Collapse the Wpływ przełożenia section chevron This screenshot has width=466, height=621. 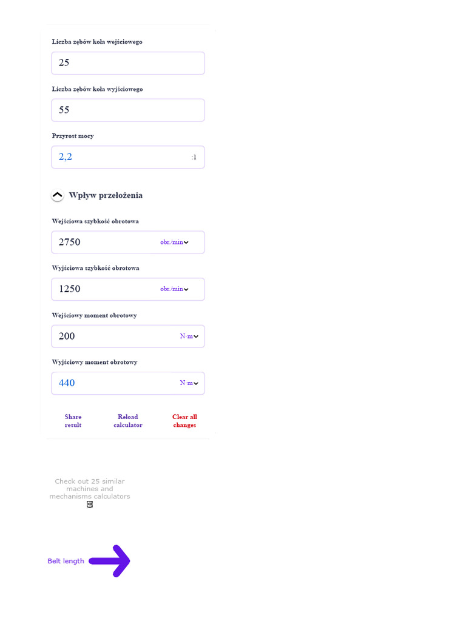tap(57, 196)
